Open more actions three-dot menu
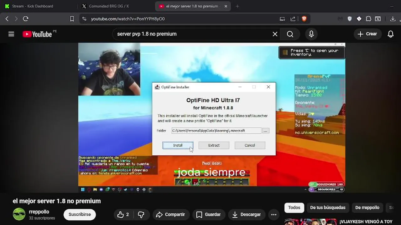 (x=274, y=214)
